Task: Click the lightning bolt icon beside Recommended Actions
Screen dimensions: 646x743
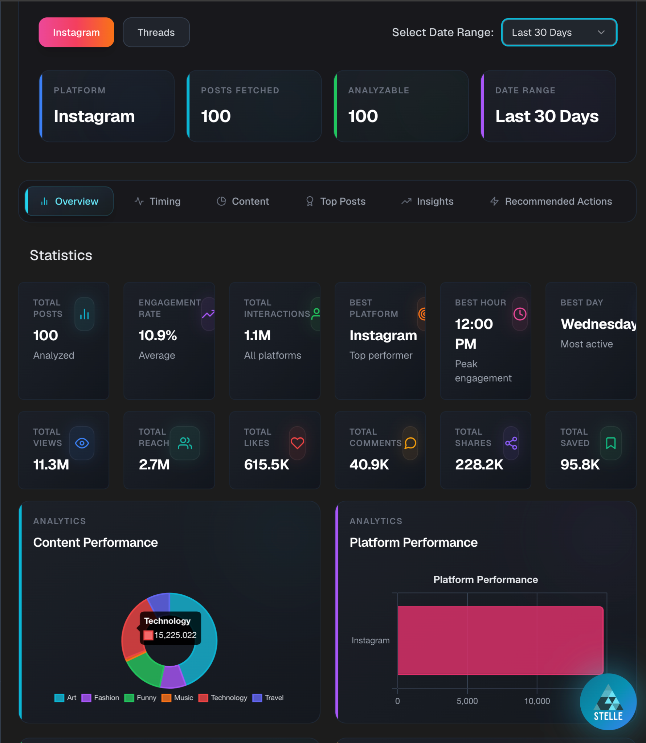Action: pos(494,201)
